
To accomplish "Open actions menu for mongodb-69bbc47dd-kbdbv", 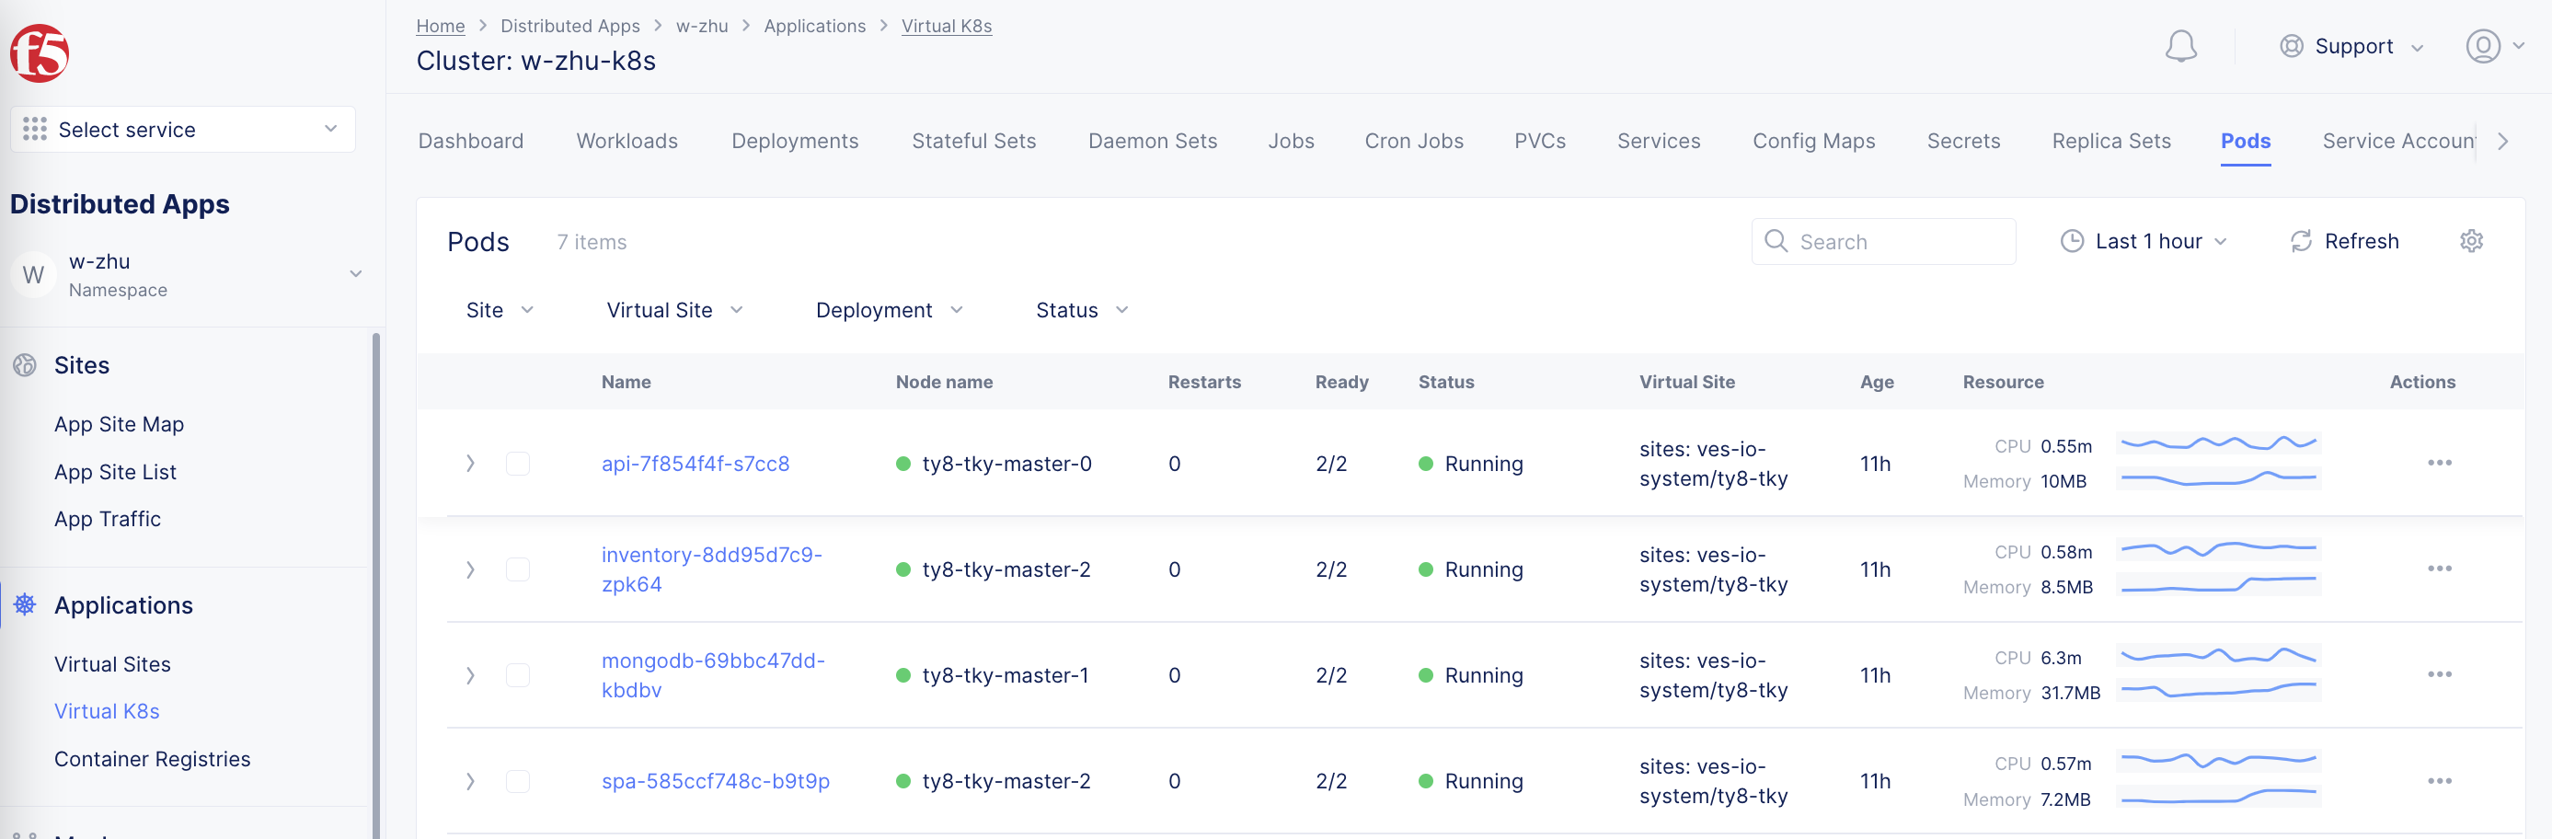I will coord(2439,674).
